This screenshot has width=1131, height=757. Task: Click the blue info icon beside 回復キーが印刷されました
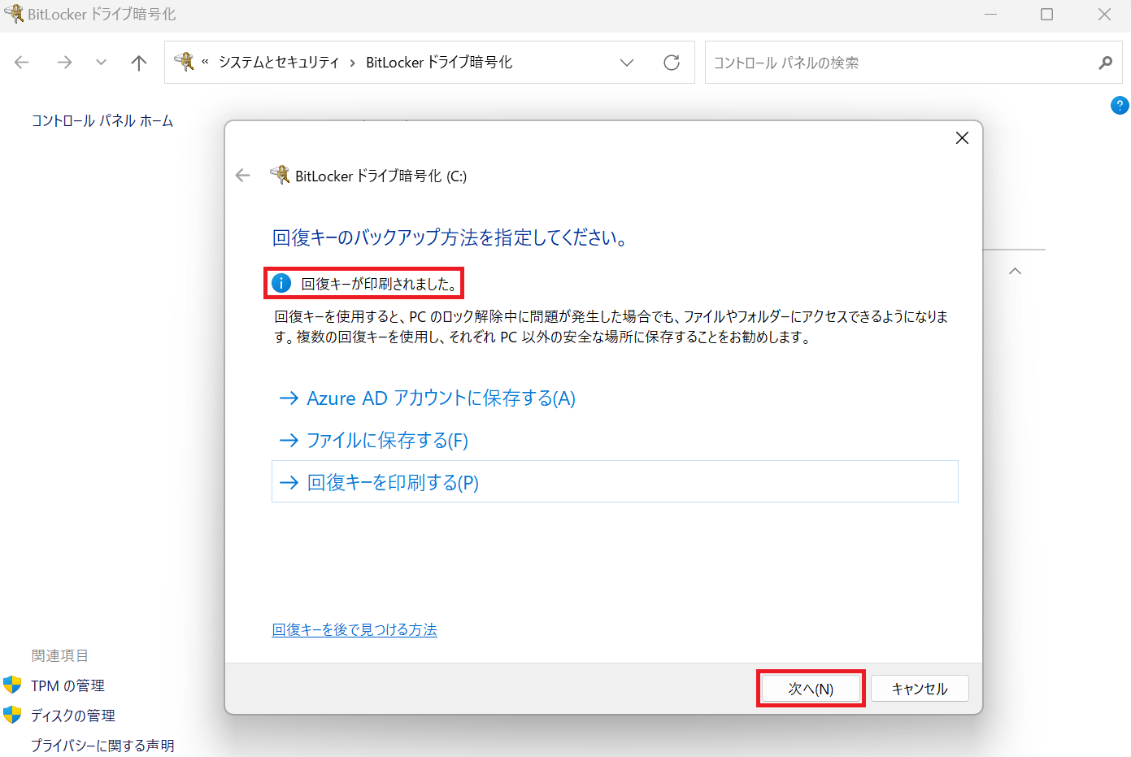(281, 283)
